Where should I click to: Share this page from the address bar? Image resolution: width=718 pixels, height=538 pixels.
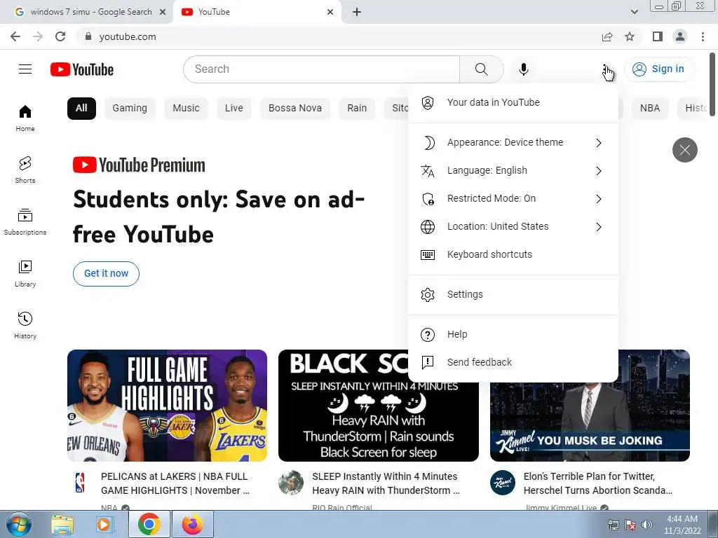click(607, 36)
